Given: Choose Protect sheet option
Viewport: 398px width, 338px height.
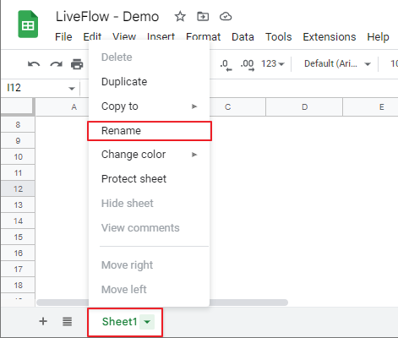Looking at the screenshot, I should coord(149,179).
